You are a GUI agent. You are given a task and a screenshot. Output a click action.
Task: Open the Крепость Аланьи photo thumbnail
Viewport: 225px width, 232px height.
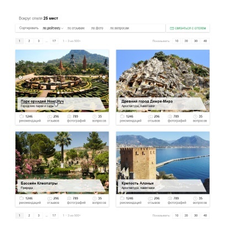coord(163,162)
